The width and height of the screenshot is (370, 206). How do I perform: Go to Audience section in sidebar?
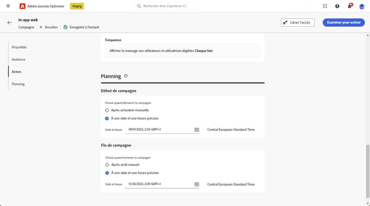[19, 59]
